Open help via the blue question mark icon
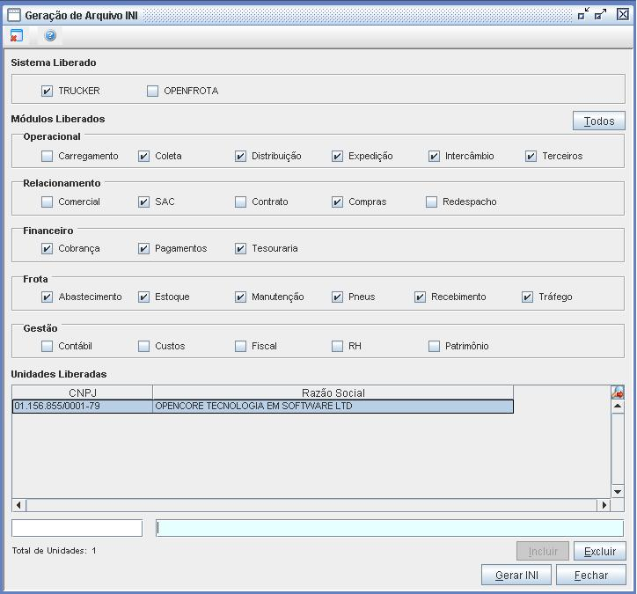637x594 pixels. tap(50, 36)
